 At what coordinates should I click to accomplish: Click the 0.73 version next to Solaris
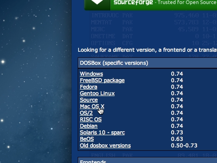coord(177,133)
